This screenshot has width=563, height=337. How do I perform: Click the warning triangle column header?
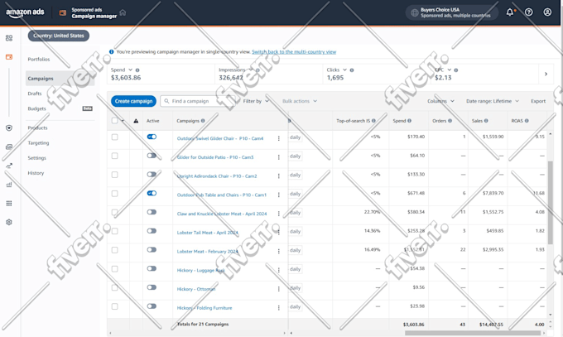(136, 121)
